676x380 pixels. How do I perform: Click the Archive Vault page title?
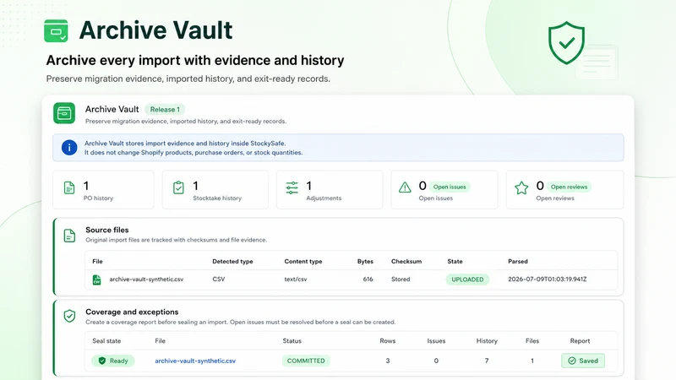coord(155,30)
